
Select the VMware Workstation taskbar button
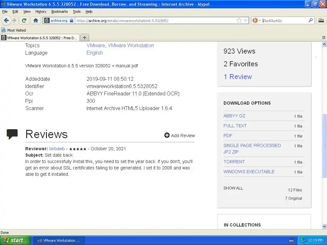59,241
